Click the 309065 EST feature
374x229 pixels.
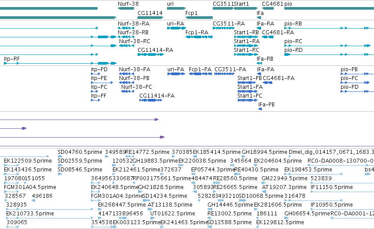coord(12,227)
